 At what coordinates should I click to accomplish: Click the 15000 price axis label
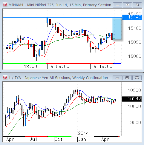point(135,56)
